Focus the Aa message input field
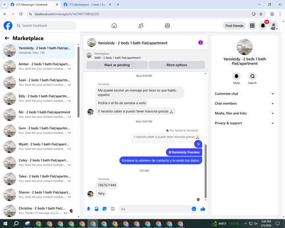The height and width of the screenshot is (228, 285). click(155, 209)
